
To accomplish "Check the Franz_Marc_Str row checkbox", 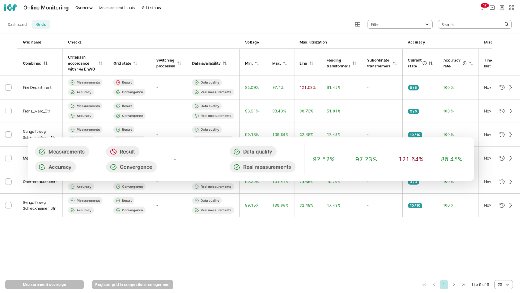I will (x=9, y=111).
